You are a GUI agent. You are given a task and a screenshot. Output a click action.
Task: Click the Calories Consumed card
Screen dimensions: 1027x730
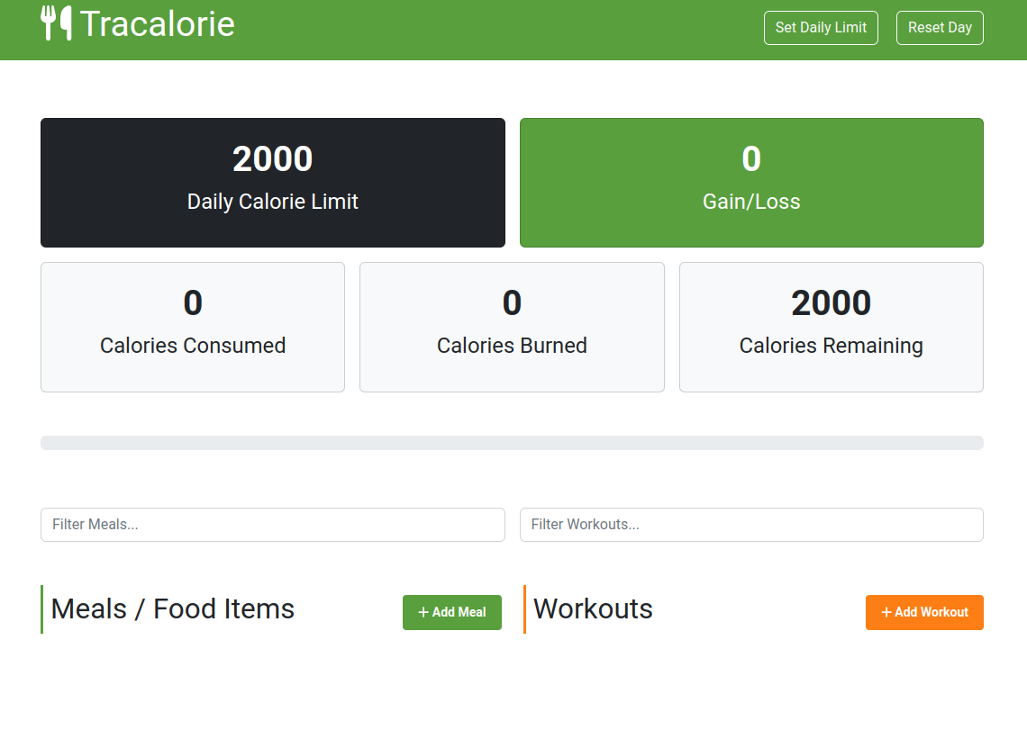click(193, 328)
